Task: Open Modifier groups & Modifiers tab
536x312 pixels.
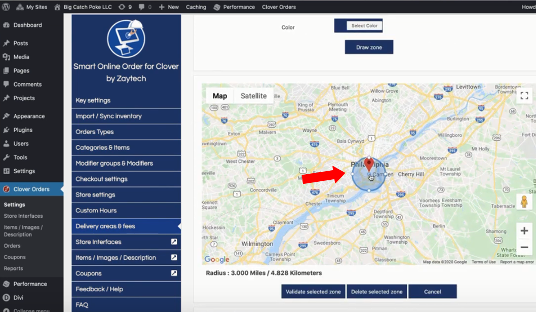Action: tap(126, 164)
